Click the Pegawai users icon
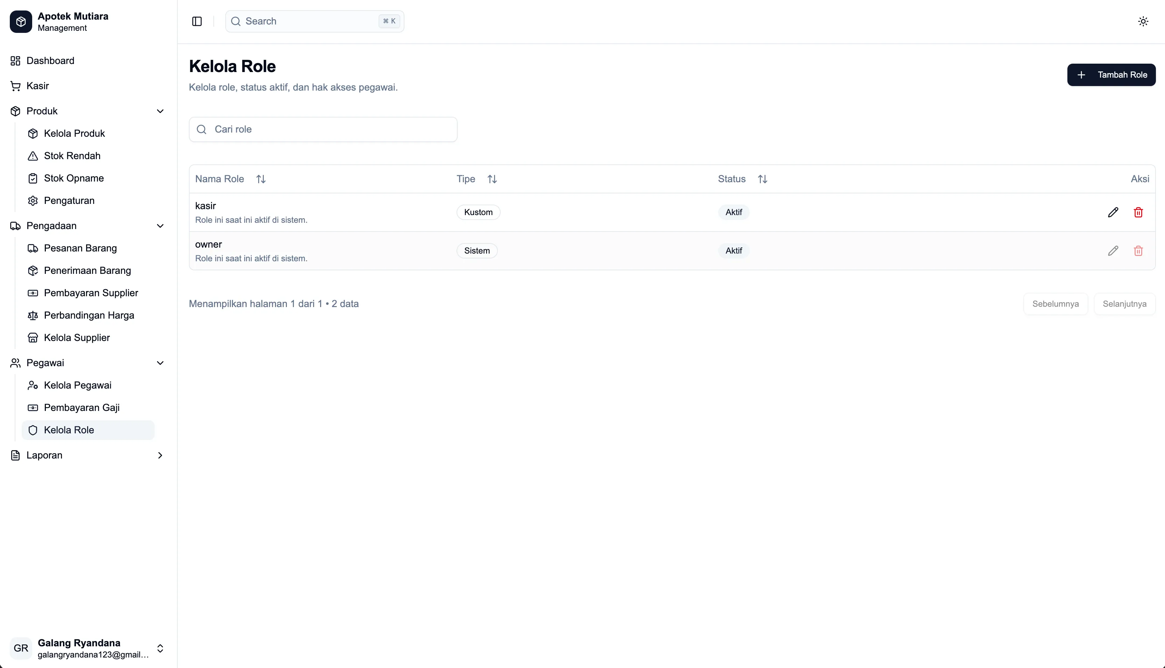 [x=16, y=363]
